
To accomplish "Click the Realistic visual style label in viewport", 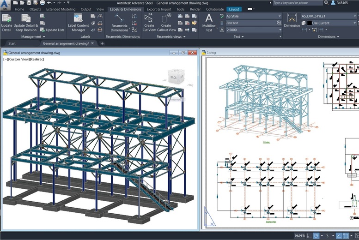I will (37, 59).
